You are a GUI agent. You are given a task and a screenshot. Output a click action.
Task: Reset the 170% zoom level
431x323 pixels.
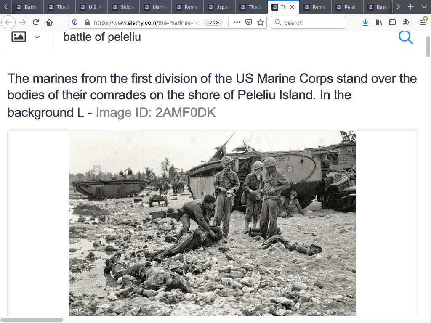click(213, 23)
